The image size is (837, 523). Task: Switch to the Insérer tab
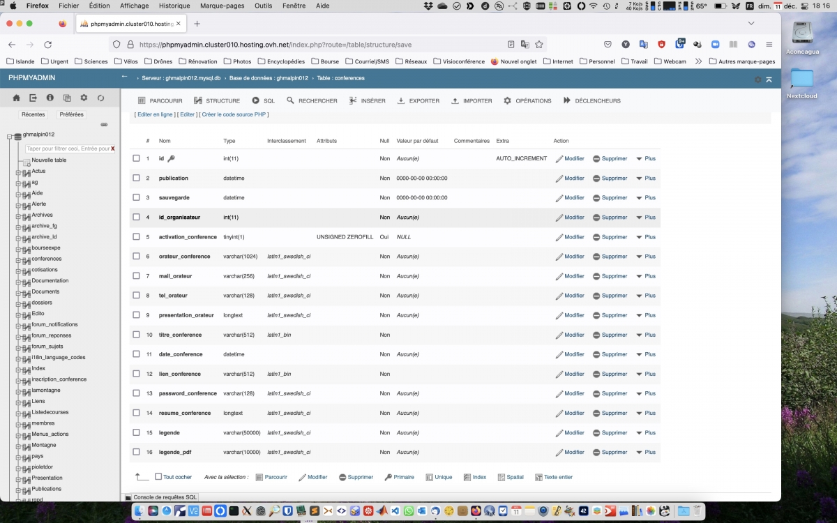[367, 101]
